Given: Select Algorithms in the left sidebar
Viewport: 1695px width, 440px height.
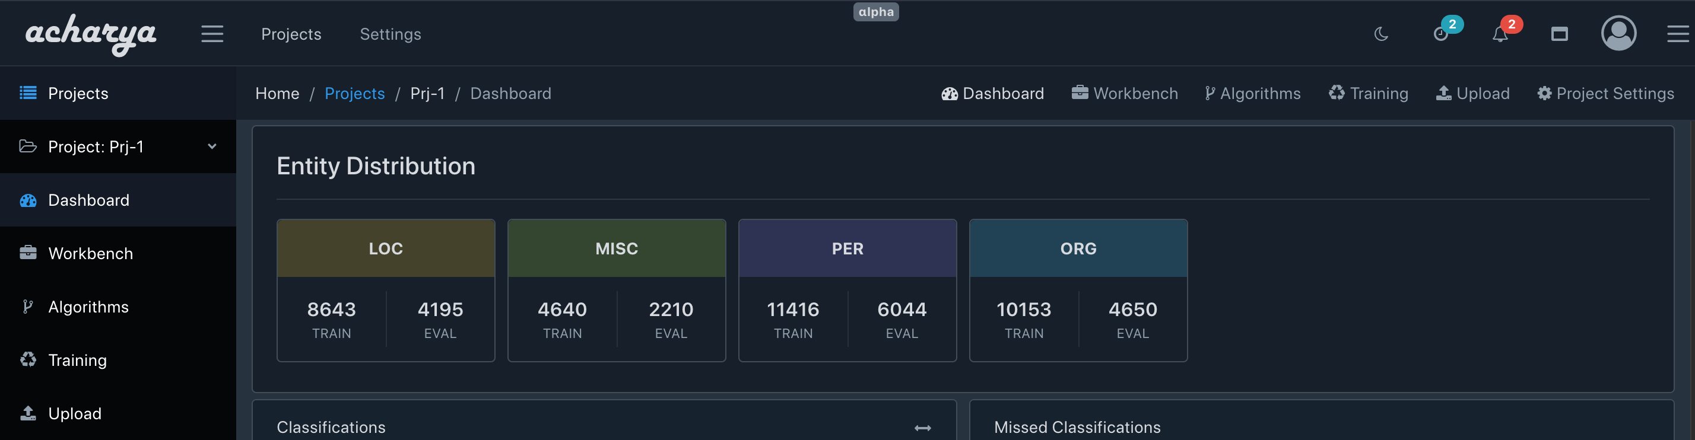Looking at the screenshot, I should click(88, 307).
